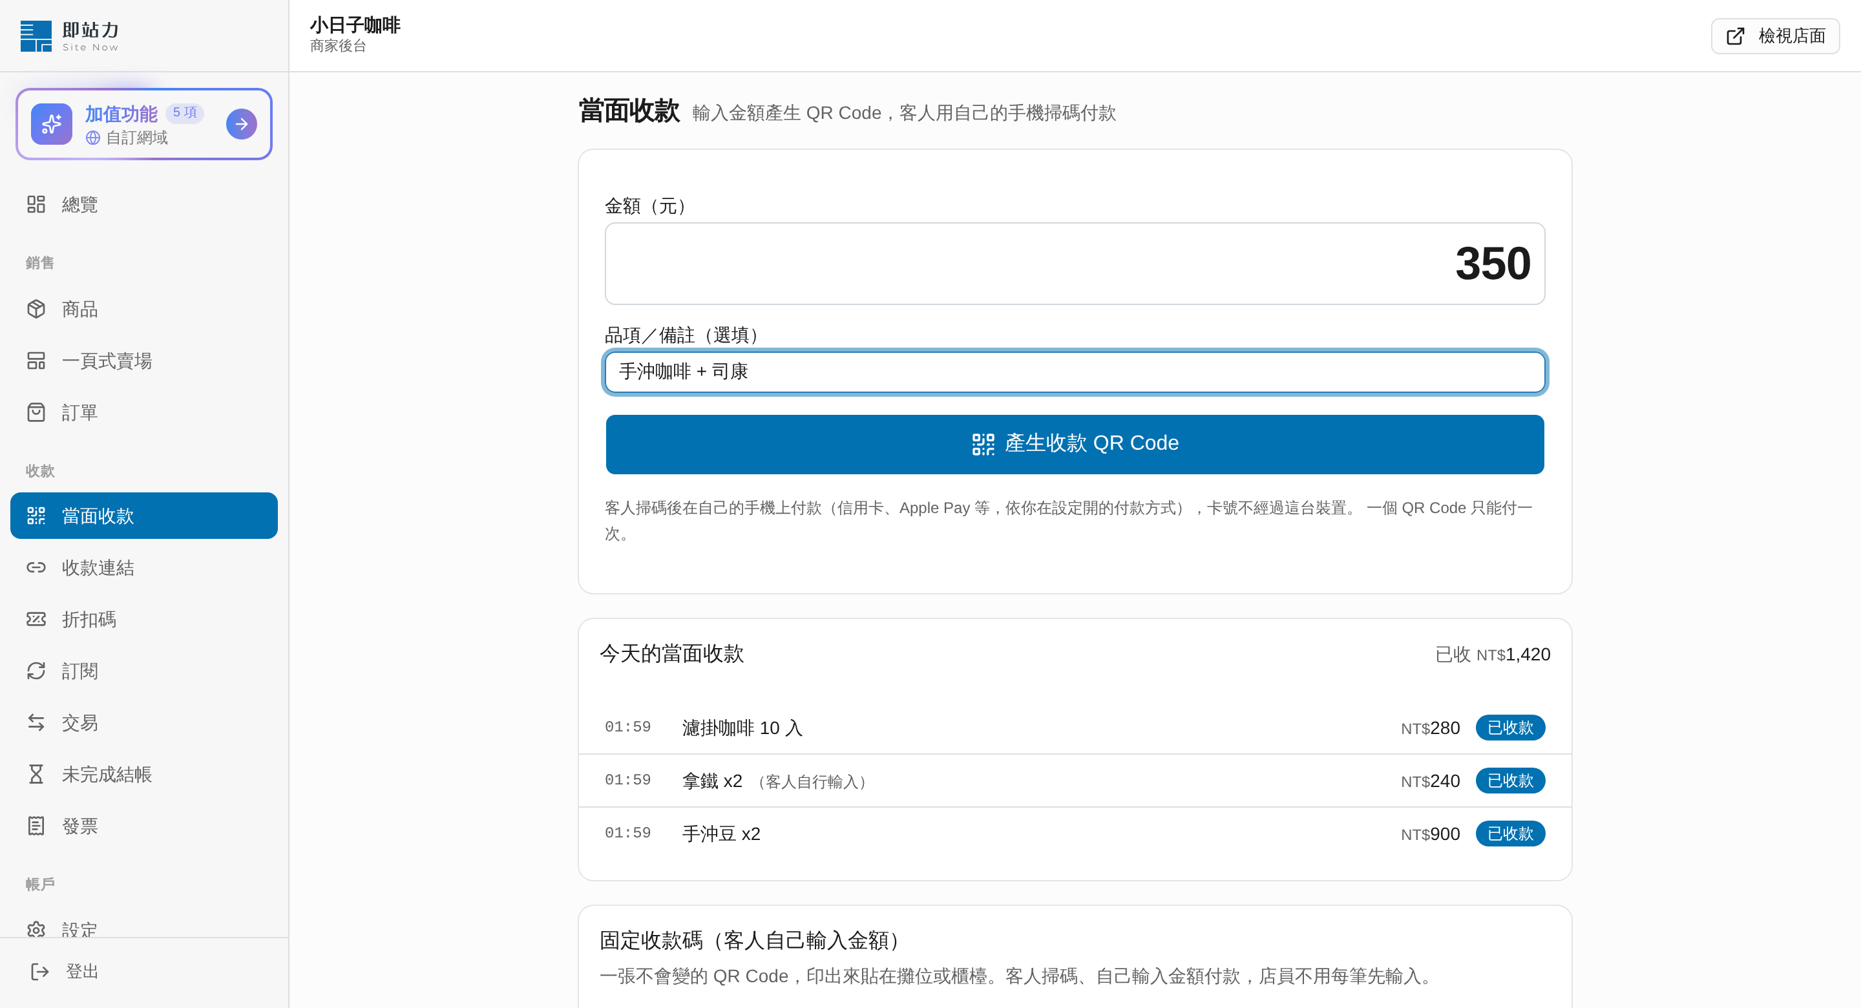
Task: Click the 登出 button
Action: [x=143, y=972]
